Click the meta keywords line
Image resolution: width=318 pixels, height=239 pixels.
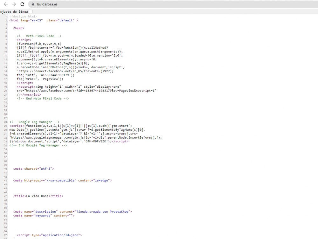click(x=44, y=215)
